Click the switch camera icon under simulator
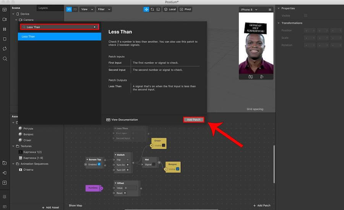This screenshot has height=210, width=344. coord(250,77)
